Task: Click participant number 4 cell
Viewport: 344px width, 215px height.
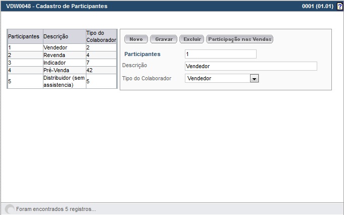Action: tap(25, 70)
